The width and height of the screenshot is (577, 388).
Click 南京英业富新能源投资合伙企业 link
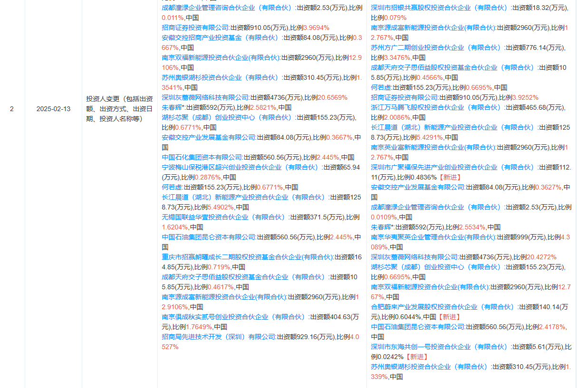pyautogui.click(x=433, y=147)
